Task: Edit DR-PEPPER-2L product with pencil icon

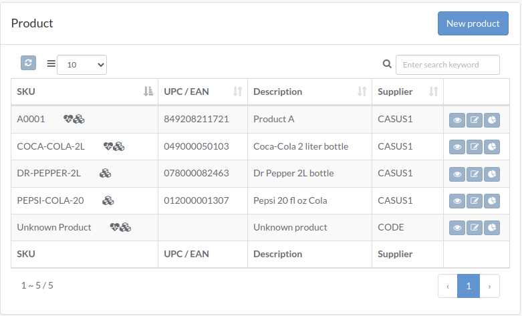Action: tap(475, 174)
